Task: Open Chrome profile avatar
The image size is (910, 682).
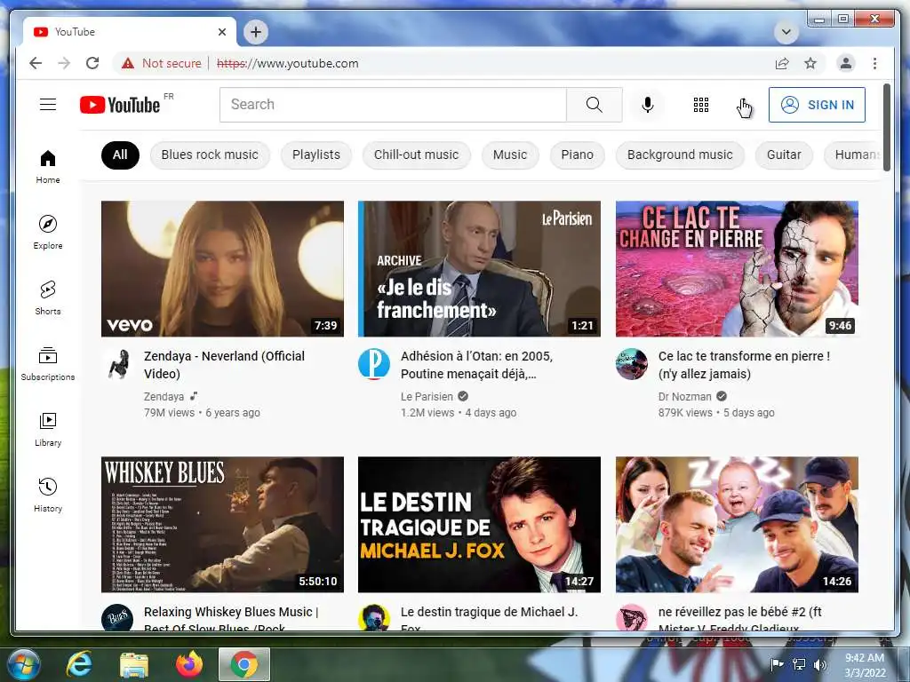Action: 846,63
